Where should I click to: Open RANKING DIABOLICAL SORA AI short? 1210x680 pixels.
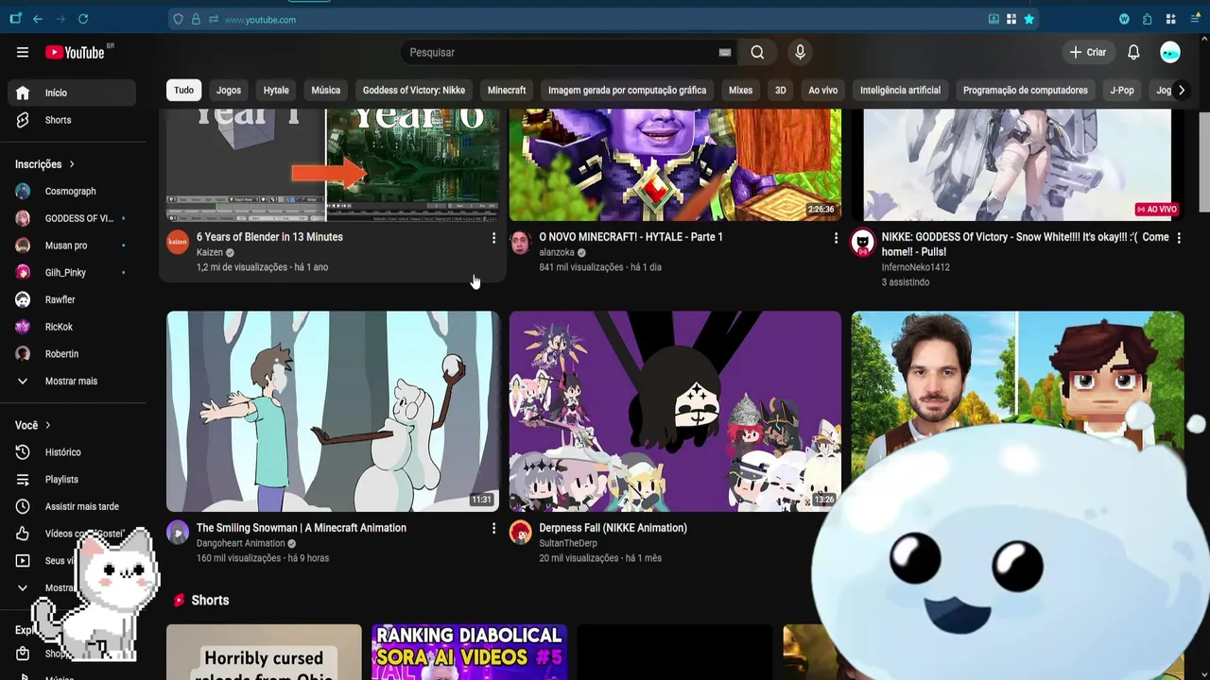coord(469,652)
